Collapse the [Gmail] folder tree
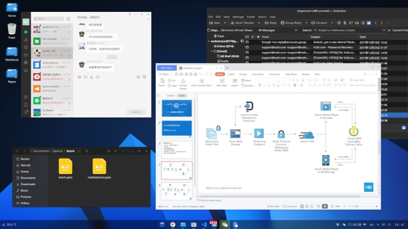This screenshot has width=408, height=229. (x=212, y=51)
